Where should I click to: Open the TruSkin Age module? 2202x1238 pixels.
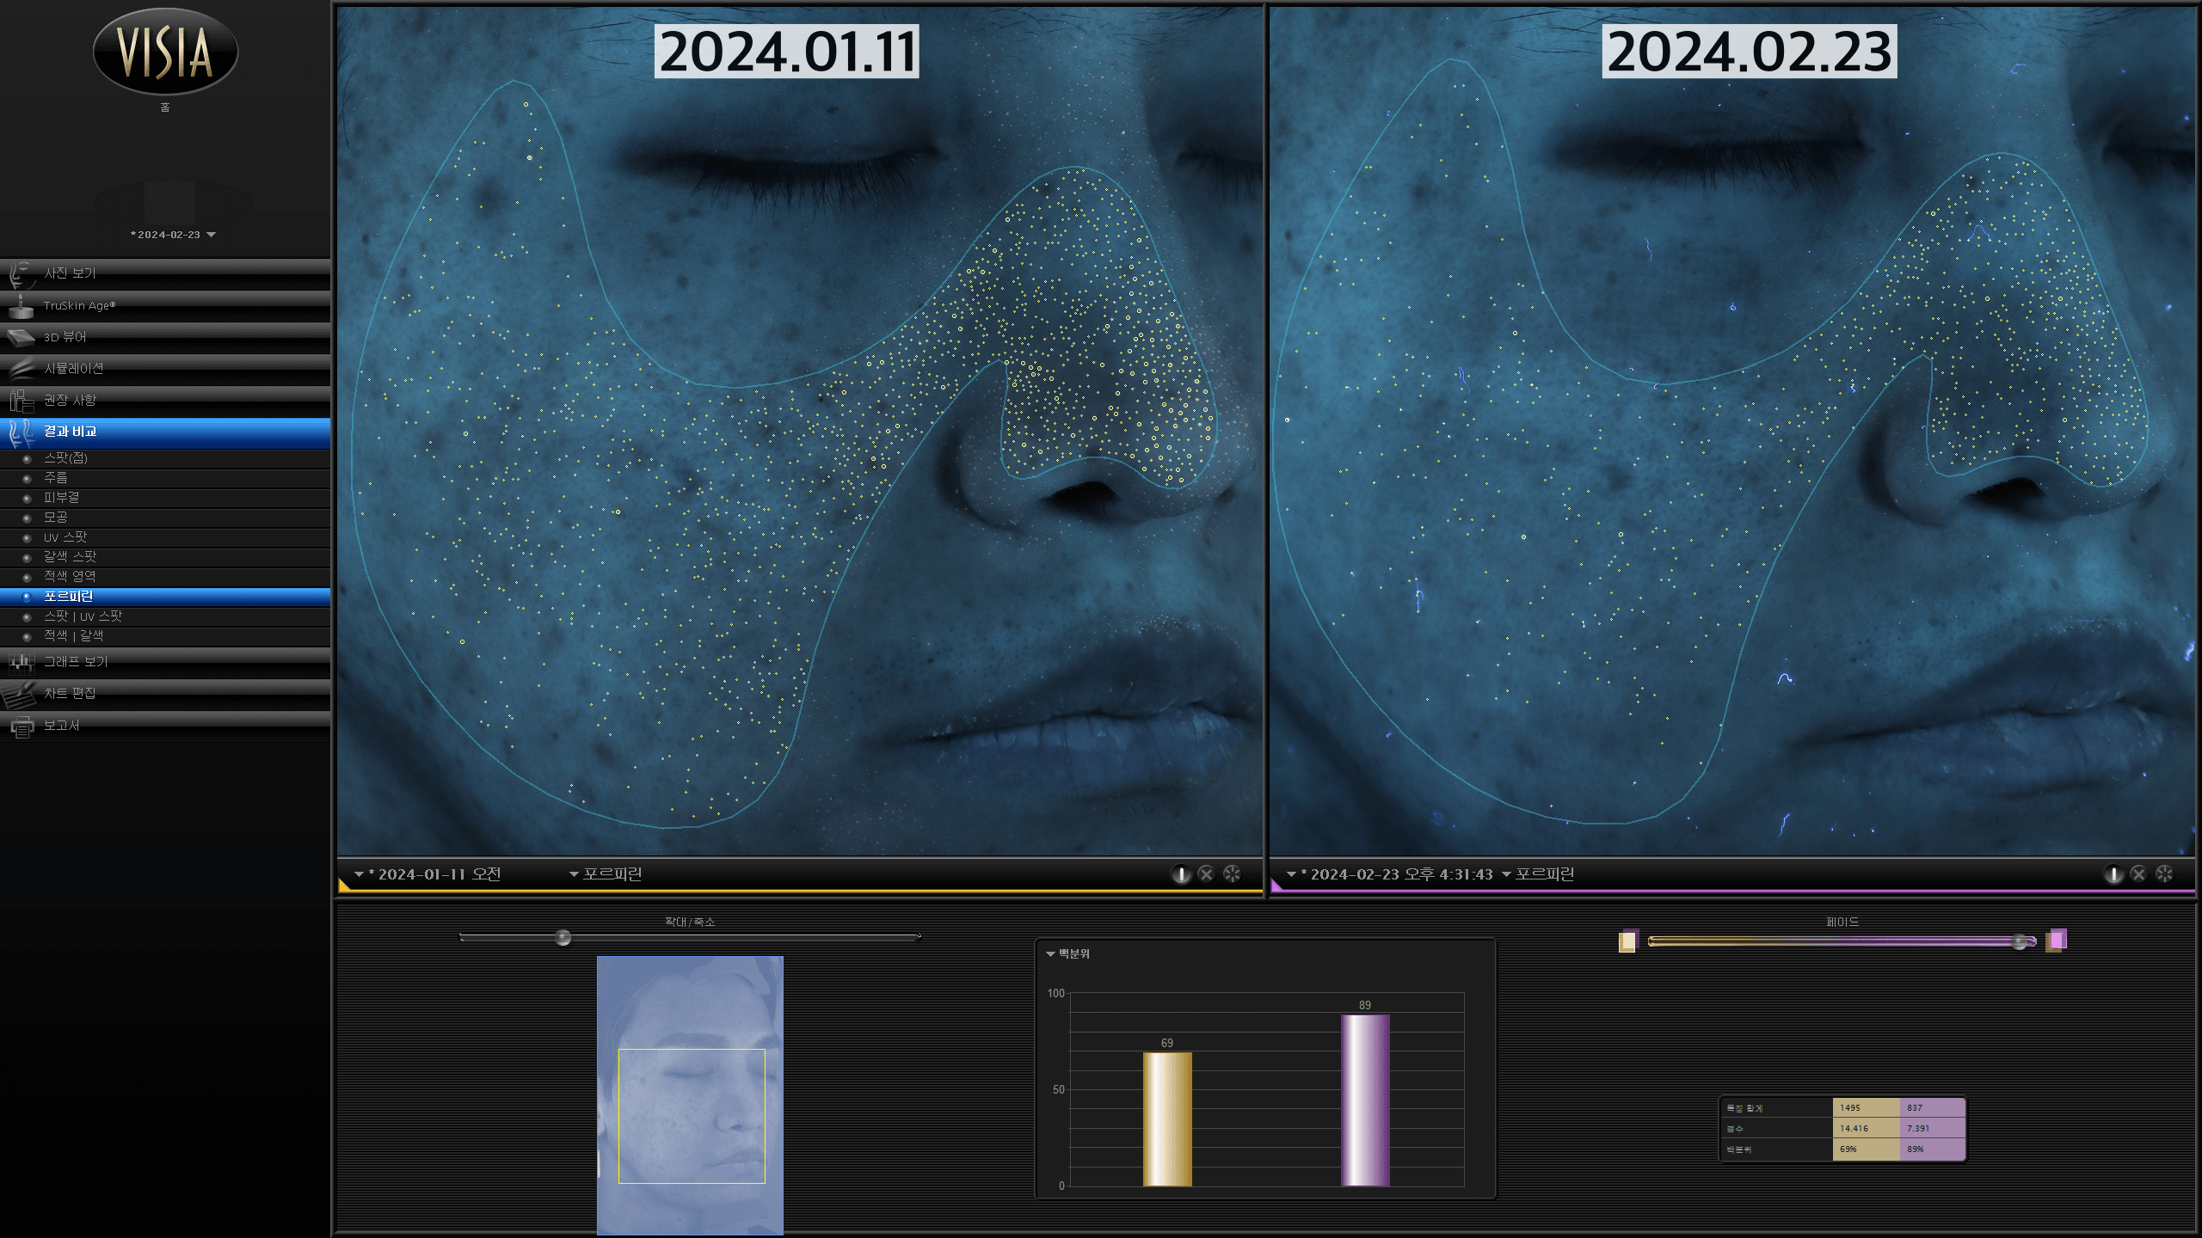pyautogui.click(x=165, y=305)
